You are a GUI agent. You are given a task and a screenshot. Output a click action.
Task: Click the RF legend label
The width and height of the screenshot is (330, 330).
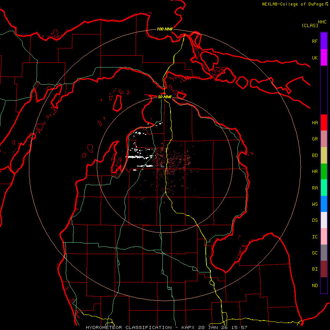point(315,41)
